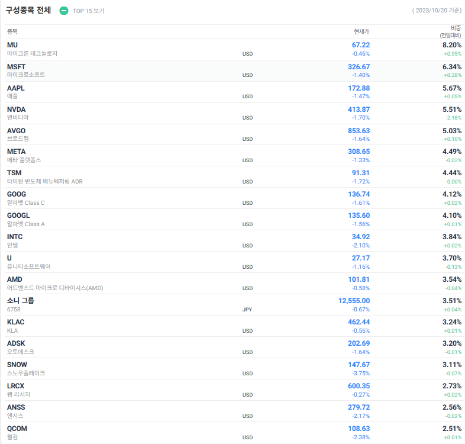Click 메타 플랫폼스 company name
The width and height of the screenshot is (465, 444).
coord(24,160)
